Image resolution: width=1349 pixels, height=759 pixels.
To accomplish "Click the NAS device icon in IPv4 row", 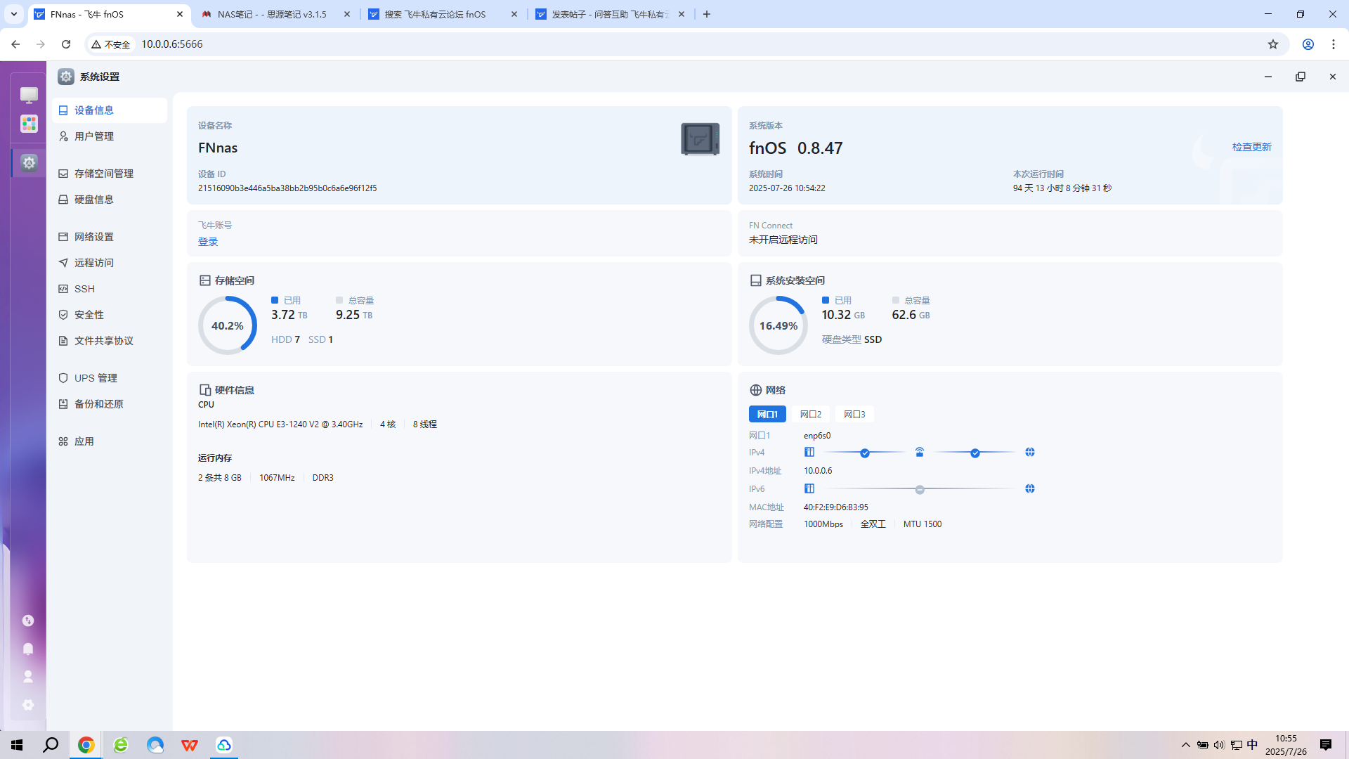I will pyautogui.click(x=809, y=452).
